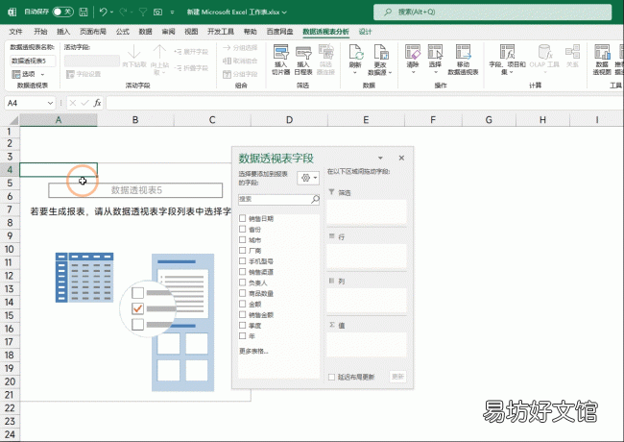Click the Clear (清除) pivot table icon

pos(413,52)
